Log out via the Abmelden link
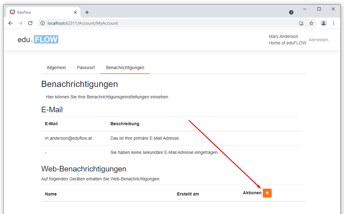The image size is (344, 214). [x=318, y=40]
